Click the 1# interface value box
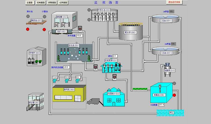The height and width of the screenshot is (124, 211). 172,11
